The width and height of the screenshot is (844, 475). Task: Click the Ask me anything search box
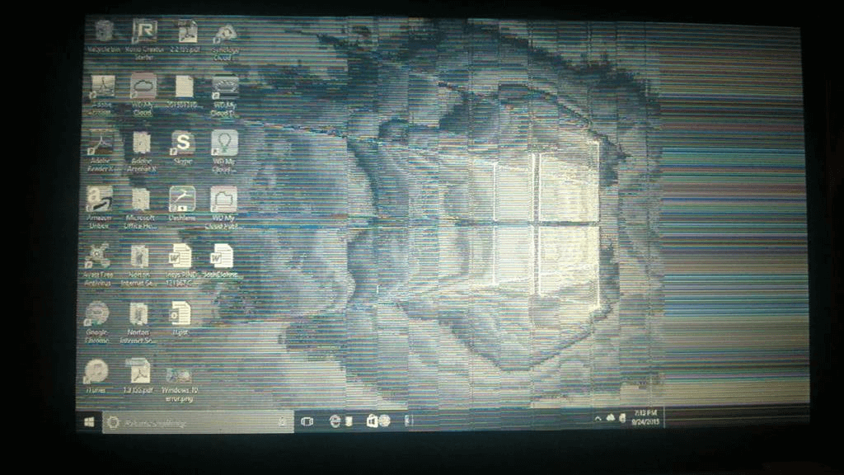click(x=198, y=423)
